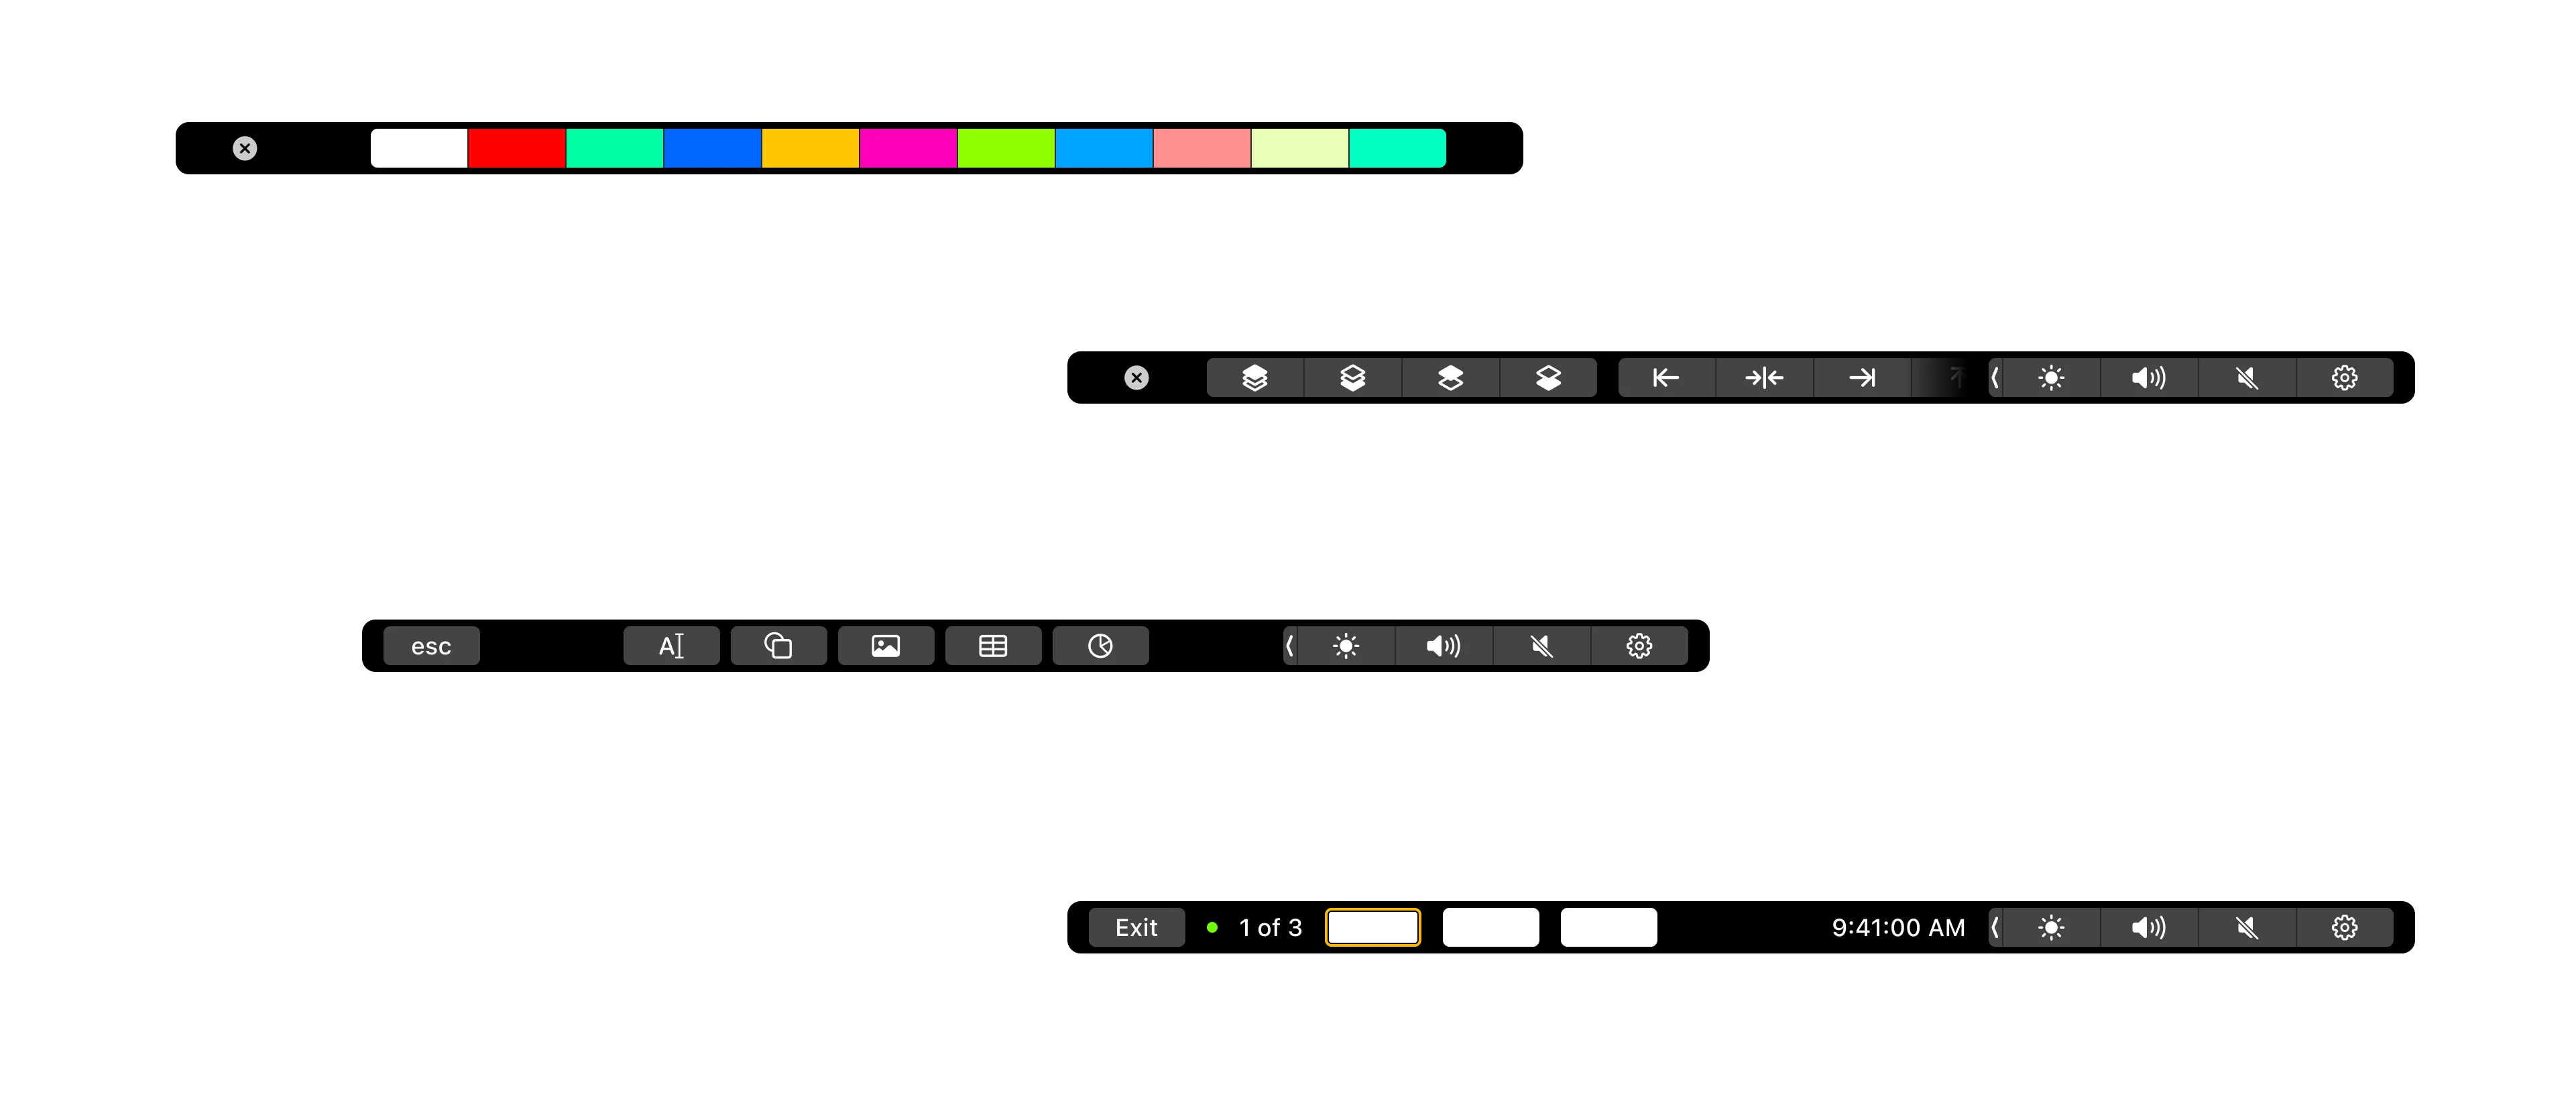Tap the table insert icon
This screenshot has height=1105, width=2576.
tap(992, 646)
